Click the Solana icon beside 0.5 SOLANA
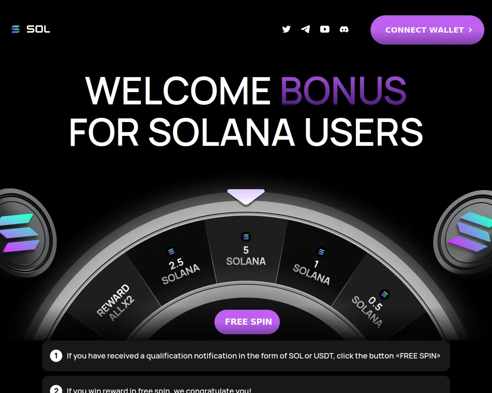 pyautogui.click(x=384, y=294)
